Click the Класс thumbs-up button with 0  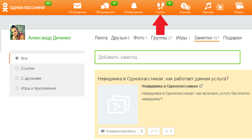click(x=168, y=131)
